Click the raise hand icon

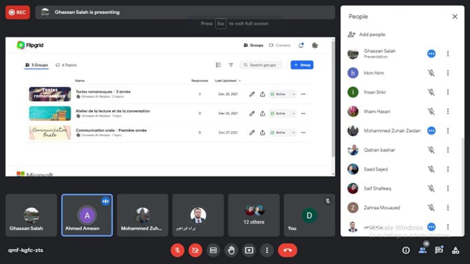click(x=231, y=250)
